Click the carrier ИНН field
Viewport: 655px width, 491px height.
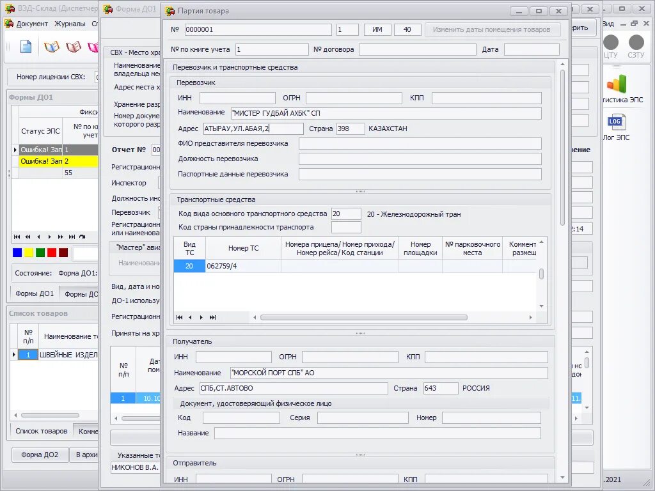[237, 98]
